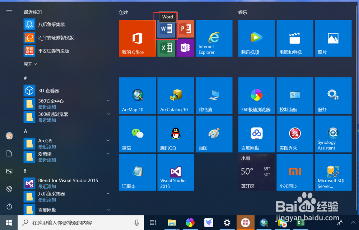Click the # letter heading

tap(25, 78)
